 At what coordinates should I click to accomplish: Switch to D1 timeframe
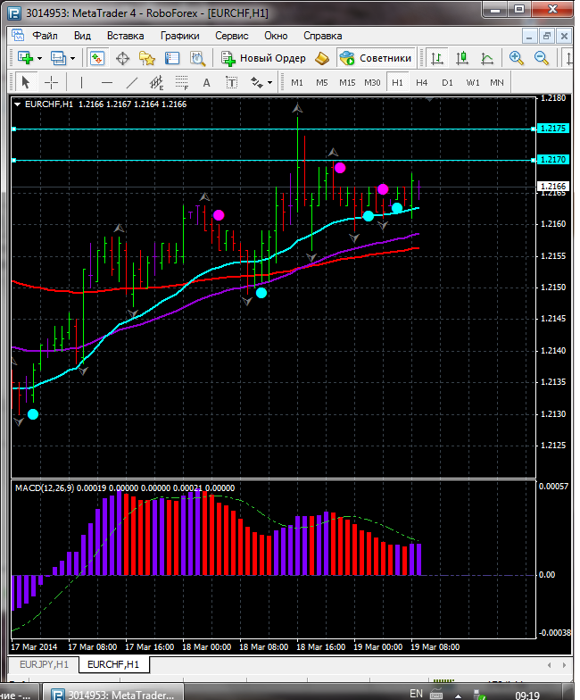pyautogui.click(x=447, y=82)
